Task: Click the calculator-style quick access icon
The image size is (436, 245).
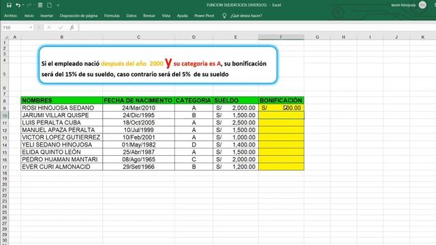Action: click(x=40, y=5)
